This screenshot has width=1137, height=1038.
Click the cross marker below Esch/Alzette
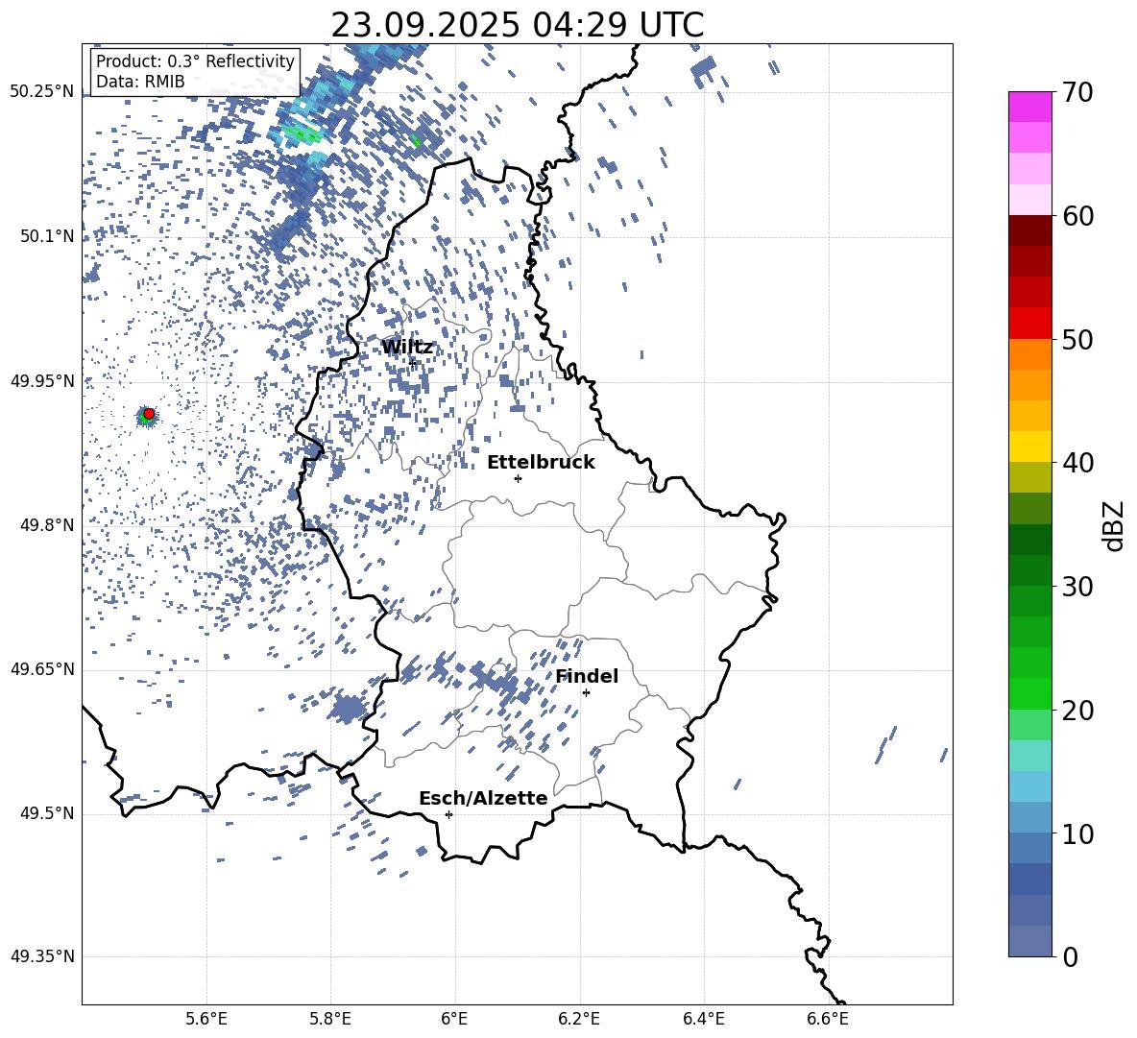(448, 814)
